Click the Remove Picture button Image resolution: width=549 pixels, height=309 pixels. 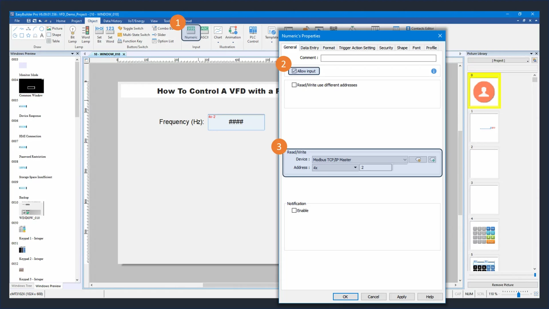pyautogui.click(x=502, y=285)
